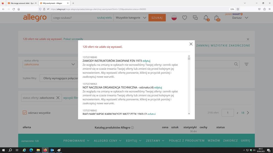This screenshot has width=273, height=153.
Task: Click the dialog scrollbar down arrow
Action: tap(189, 114)
